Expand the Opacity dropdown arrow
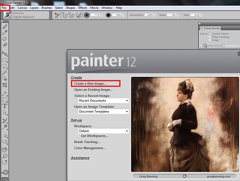 [x=123, y=15]
